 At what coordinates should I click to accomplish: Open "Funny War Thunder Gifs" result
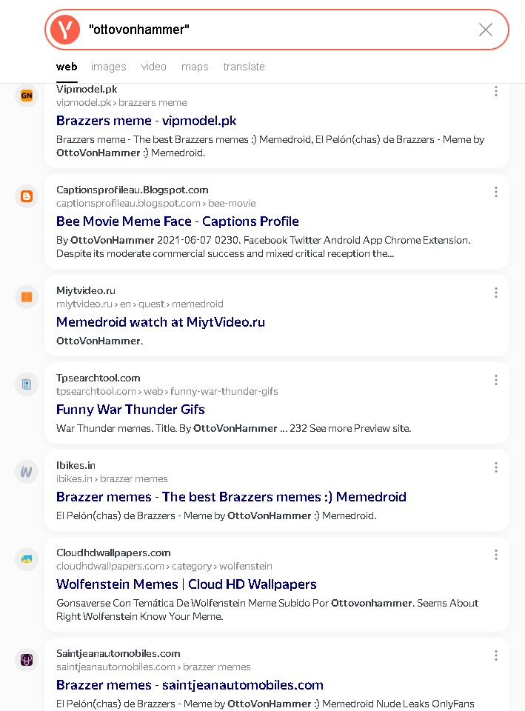(130, 410)
